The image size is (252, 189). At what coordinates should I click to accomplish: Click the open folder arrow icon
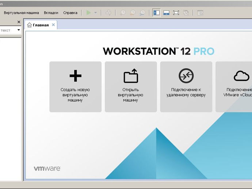pyautogui.click(x=131, y=76)
